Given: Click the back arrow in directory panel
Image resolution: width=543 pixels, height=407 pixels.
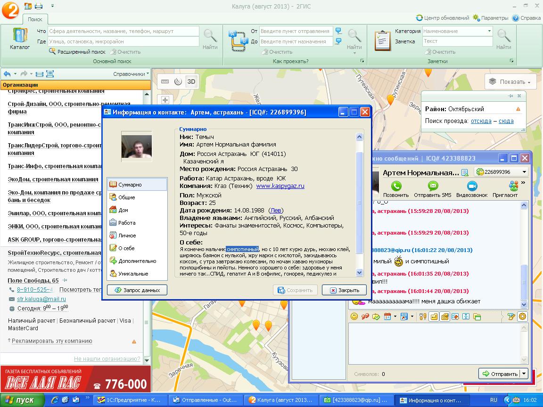Looking at the screenshot, I should (7, 73).
